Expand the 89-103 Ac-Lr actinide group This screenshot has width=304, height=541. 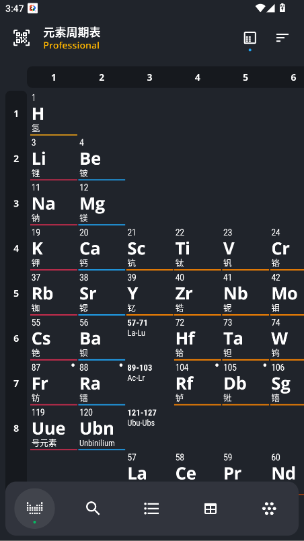[149, 384]
